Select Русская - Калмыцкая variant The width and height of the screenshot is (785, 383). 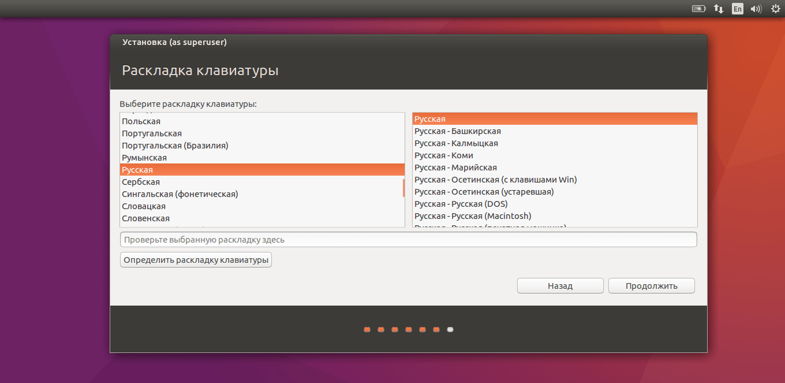555,143
